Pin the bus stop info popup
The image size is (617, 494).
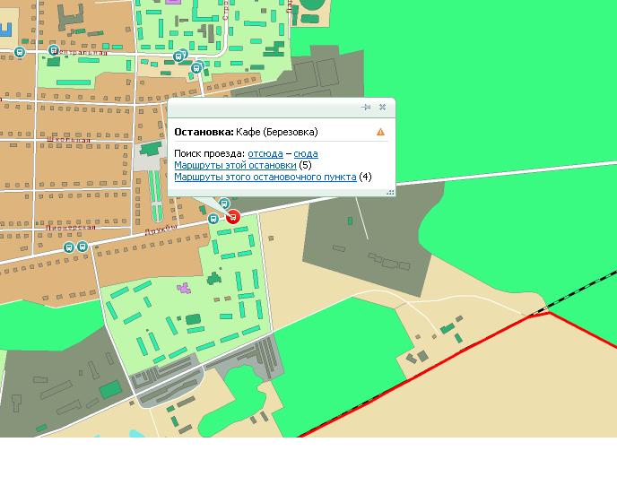coord(366,108)
